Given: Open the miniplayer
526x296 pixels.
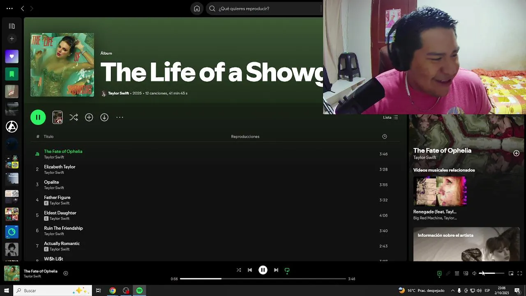Looking at the screenshot, I should pyautogui.click(x=511, y=273).
